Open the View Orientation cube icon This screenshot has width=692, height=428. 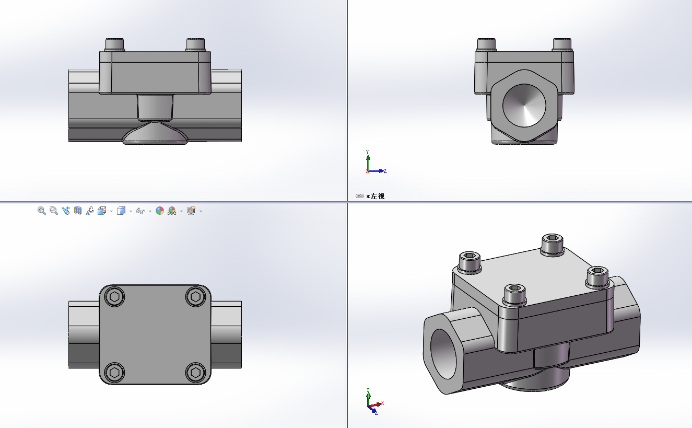tap(102, 211)
